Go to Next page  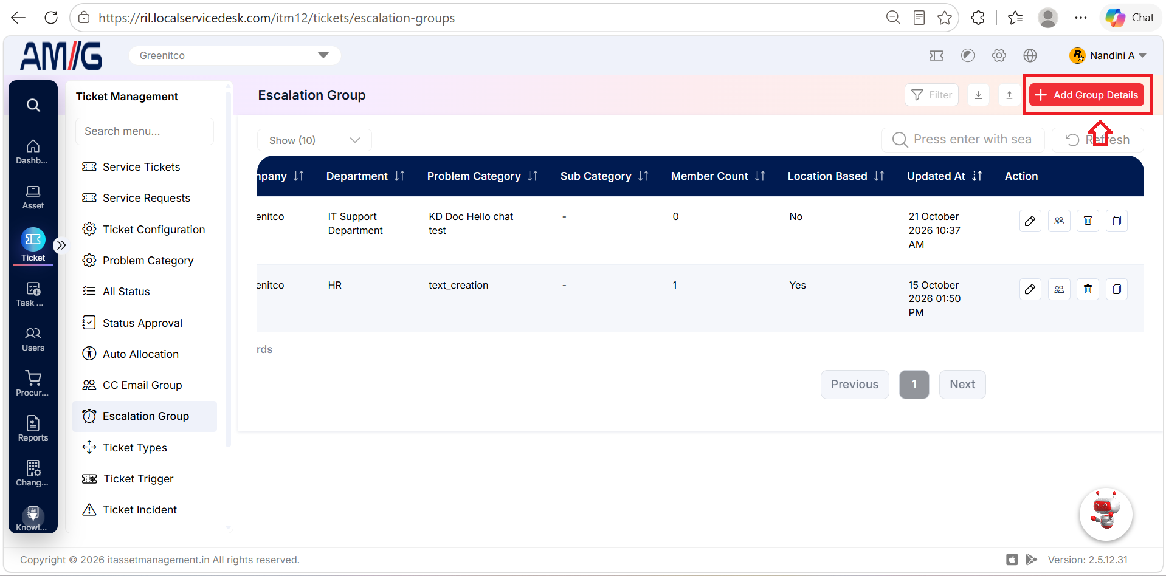962,385
